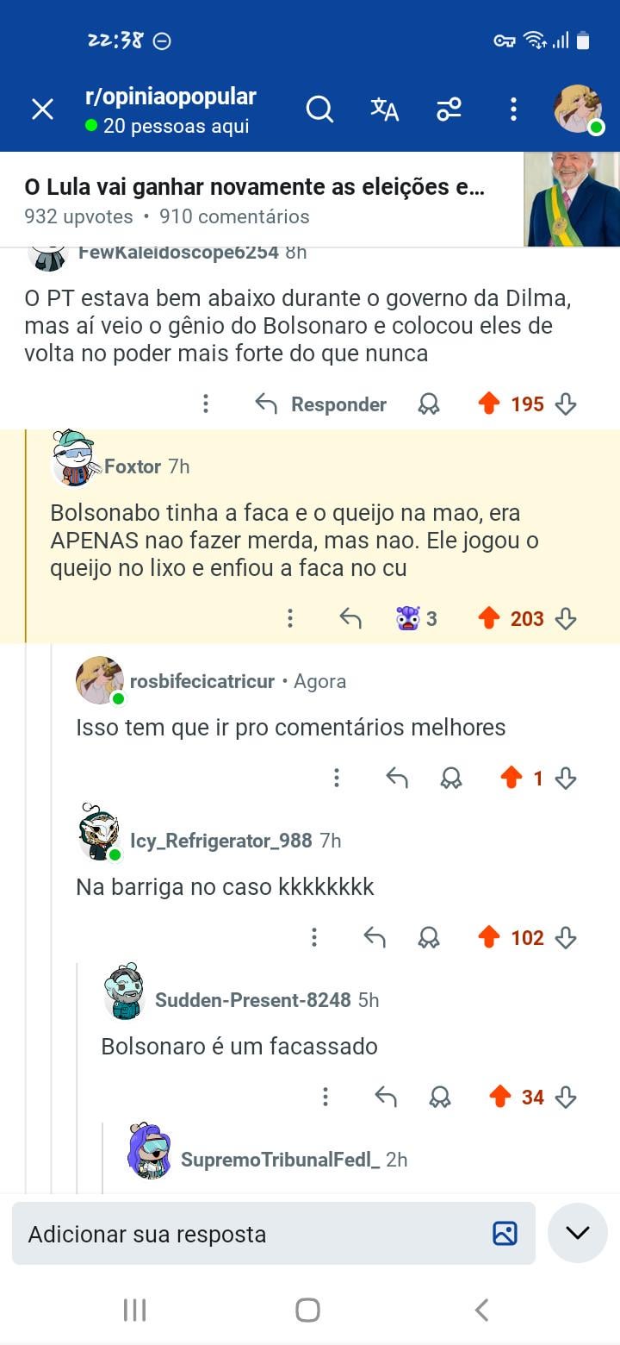Open the Lula post thumbnail image

(x=572, y=199)
